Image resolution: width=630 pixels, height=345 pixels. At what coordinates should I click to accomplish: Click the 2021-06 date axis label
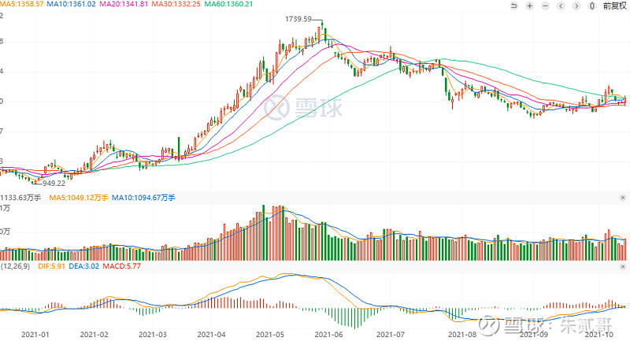(x=328, y=335)
